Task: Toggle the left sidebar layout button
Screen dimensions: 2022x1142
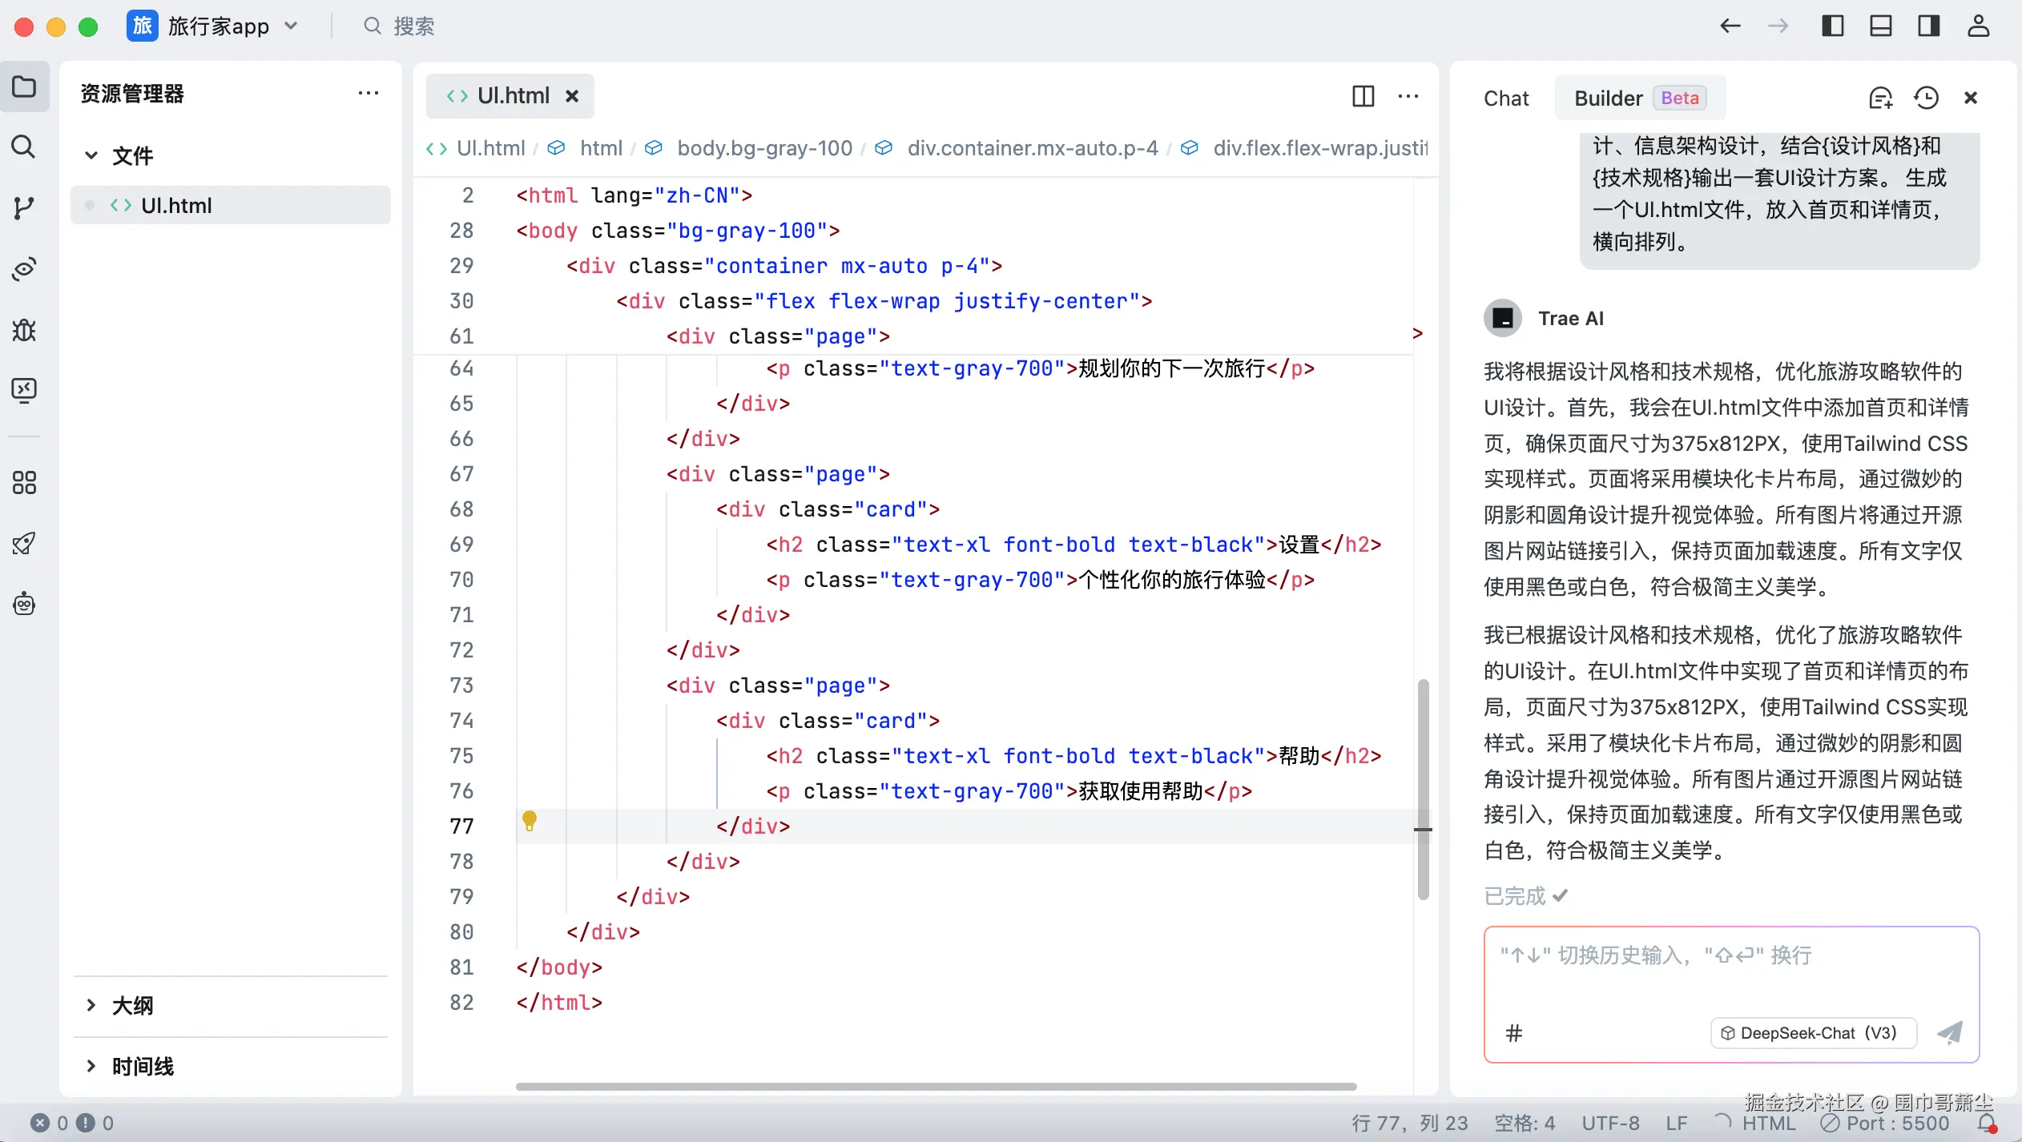Action: click(1833, 26)
